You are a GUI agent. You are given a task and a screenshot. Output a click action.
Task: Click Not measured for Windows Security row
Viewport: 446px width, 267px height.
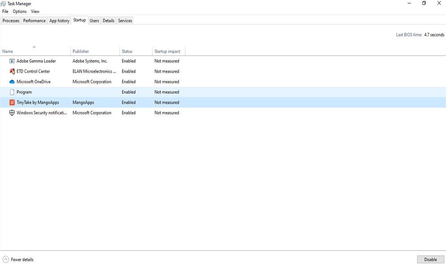pos(167,113)
